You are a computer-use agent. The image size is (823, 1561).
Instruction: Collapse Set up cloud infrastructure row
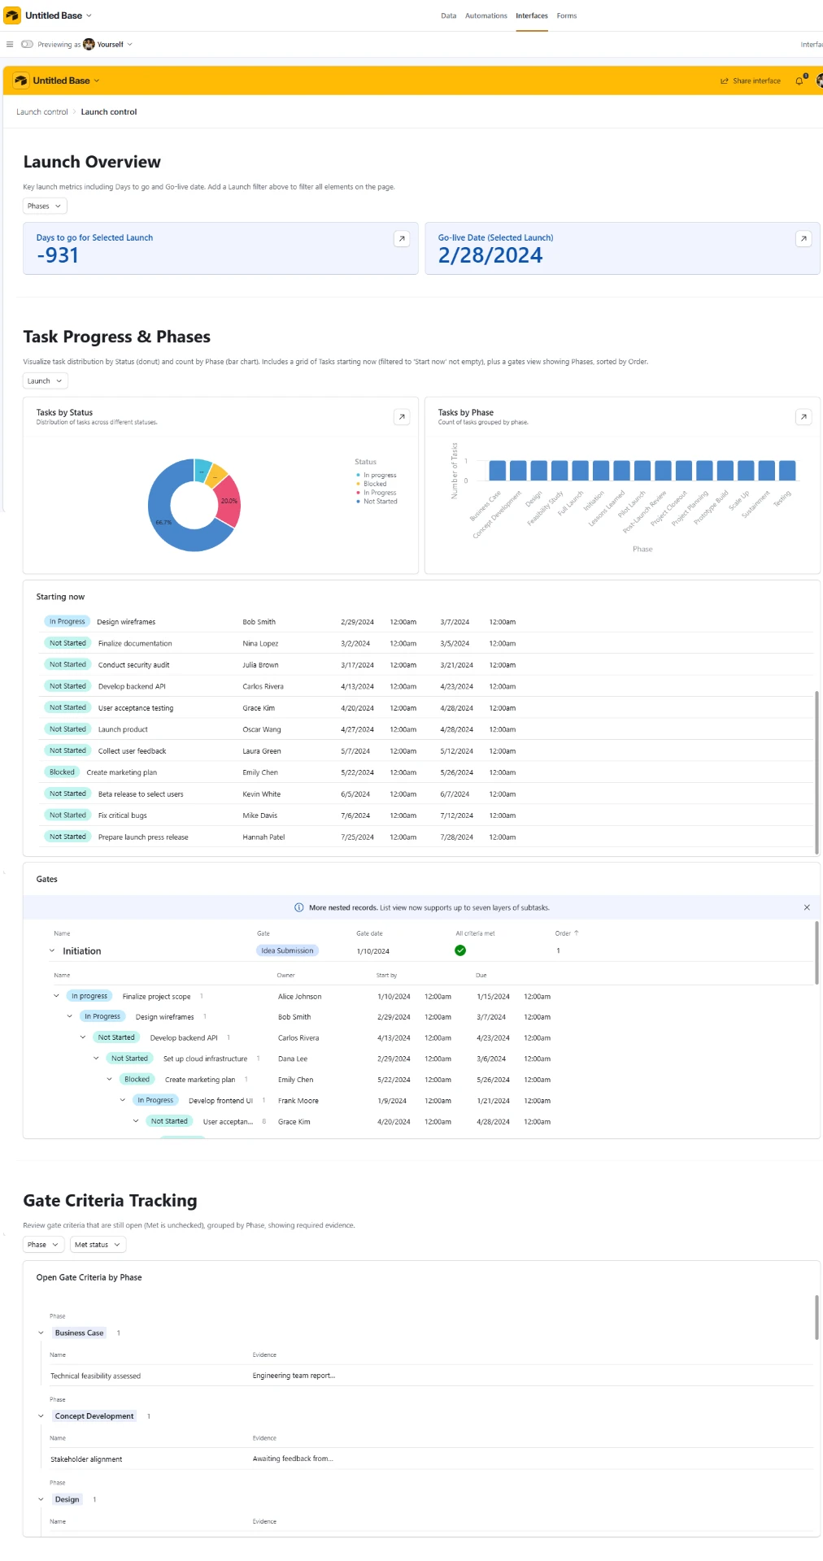pyautogui.click(x=96, y=1059)
